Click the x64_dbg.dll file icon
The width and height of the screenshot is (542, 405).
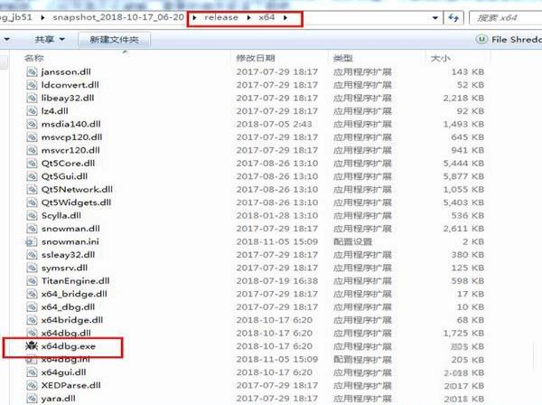coord(32,307)
